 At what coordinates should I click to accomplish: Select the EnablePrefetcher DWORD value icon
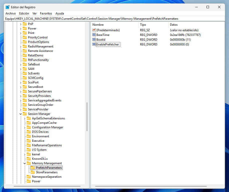pyautogui.click(x=94, y=44)
